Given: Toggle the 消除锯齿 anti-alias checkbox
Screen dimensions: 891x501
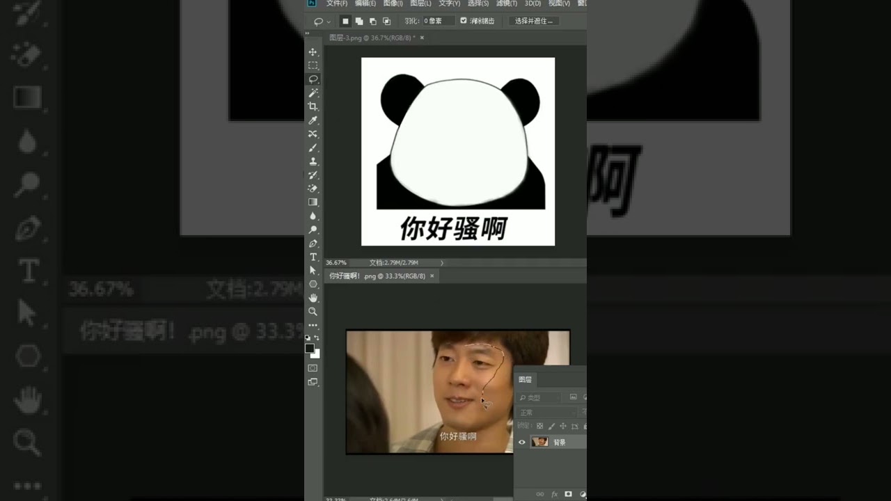Looking at the screenshot, I should pyautogui.click(x=464, y=21).
